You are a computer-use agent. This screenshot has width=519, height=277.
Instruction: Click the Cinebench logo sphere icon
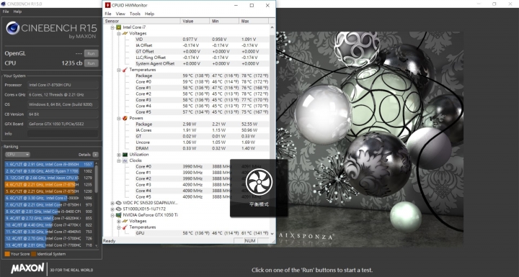pos(12,28)
